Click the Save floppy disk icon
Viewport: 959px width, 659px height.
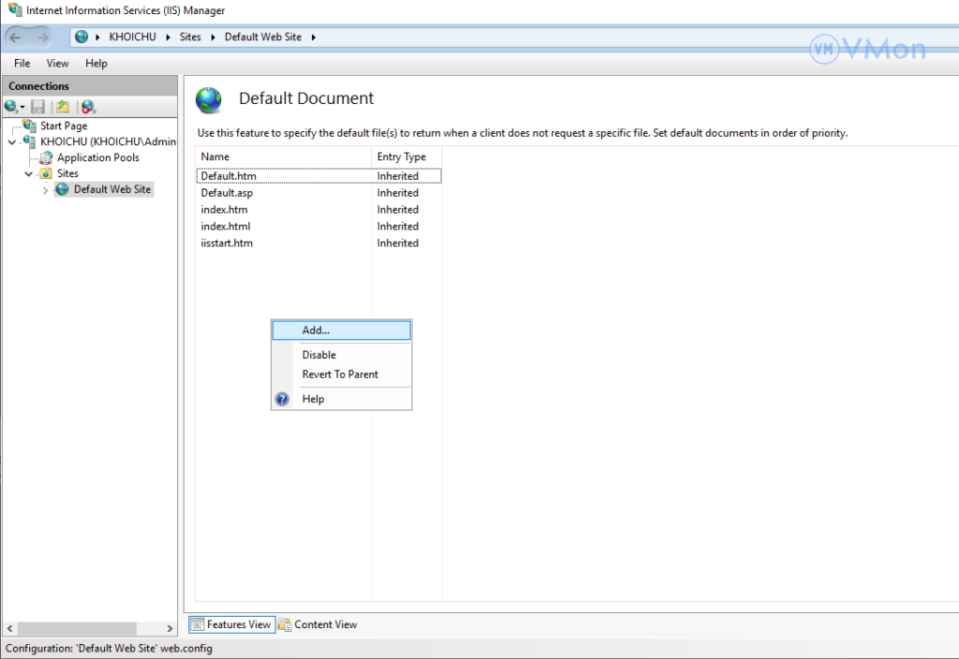(37, 107)
